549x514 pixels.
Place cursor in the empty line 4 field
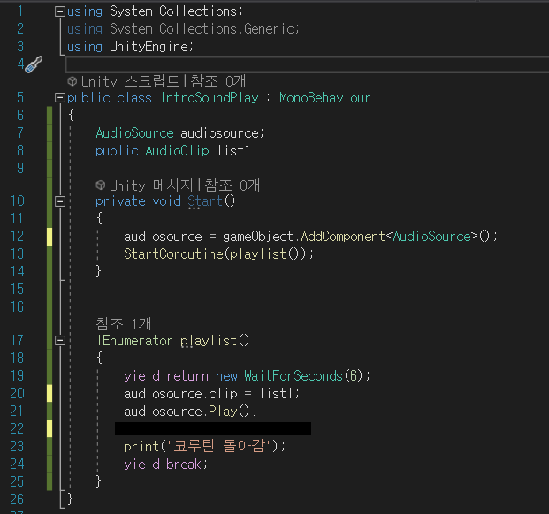[x=307, y=64]
